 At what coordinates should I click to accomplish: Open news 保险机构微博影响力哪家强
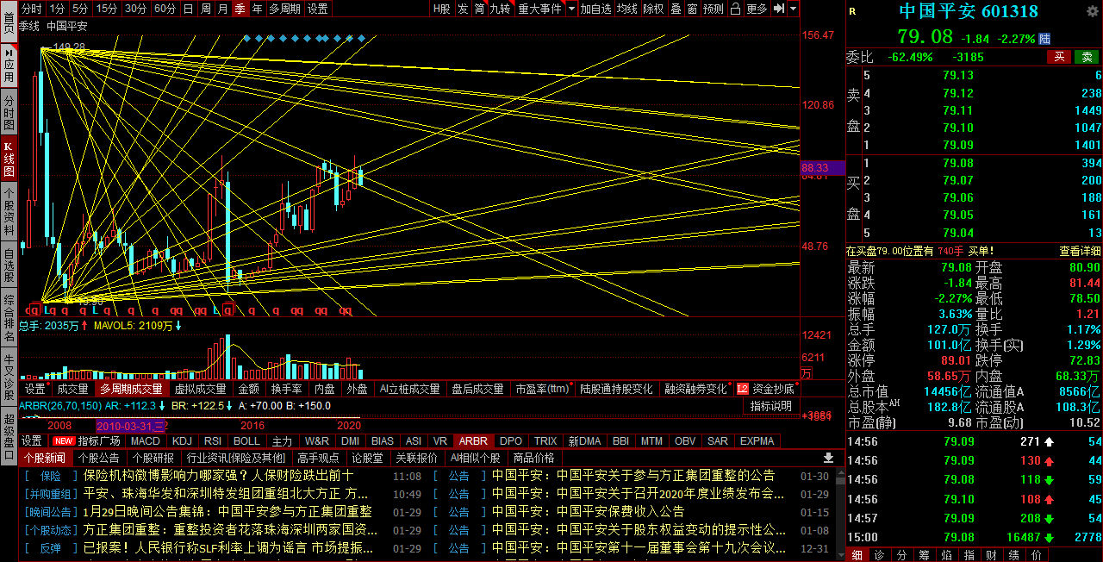tap(218, 476)
